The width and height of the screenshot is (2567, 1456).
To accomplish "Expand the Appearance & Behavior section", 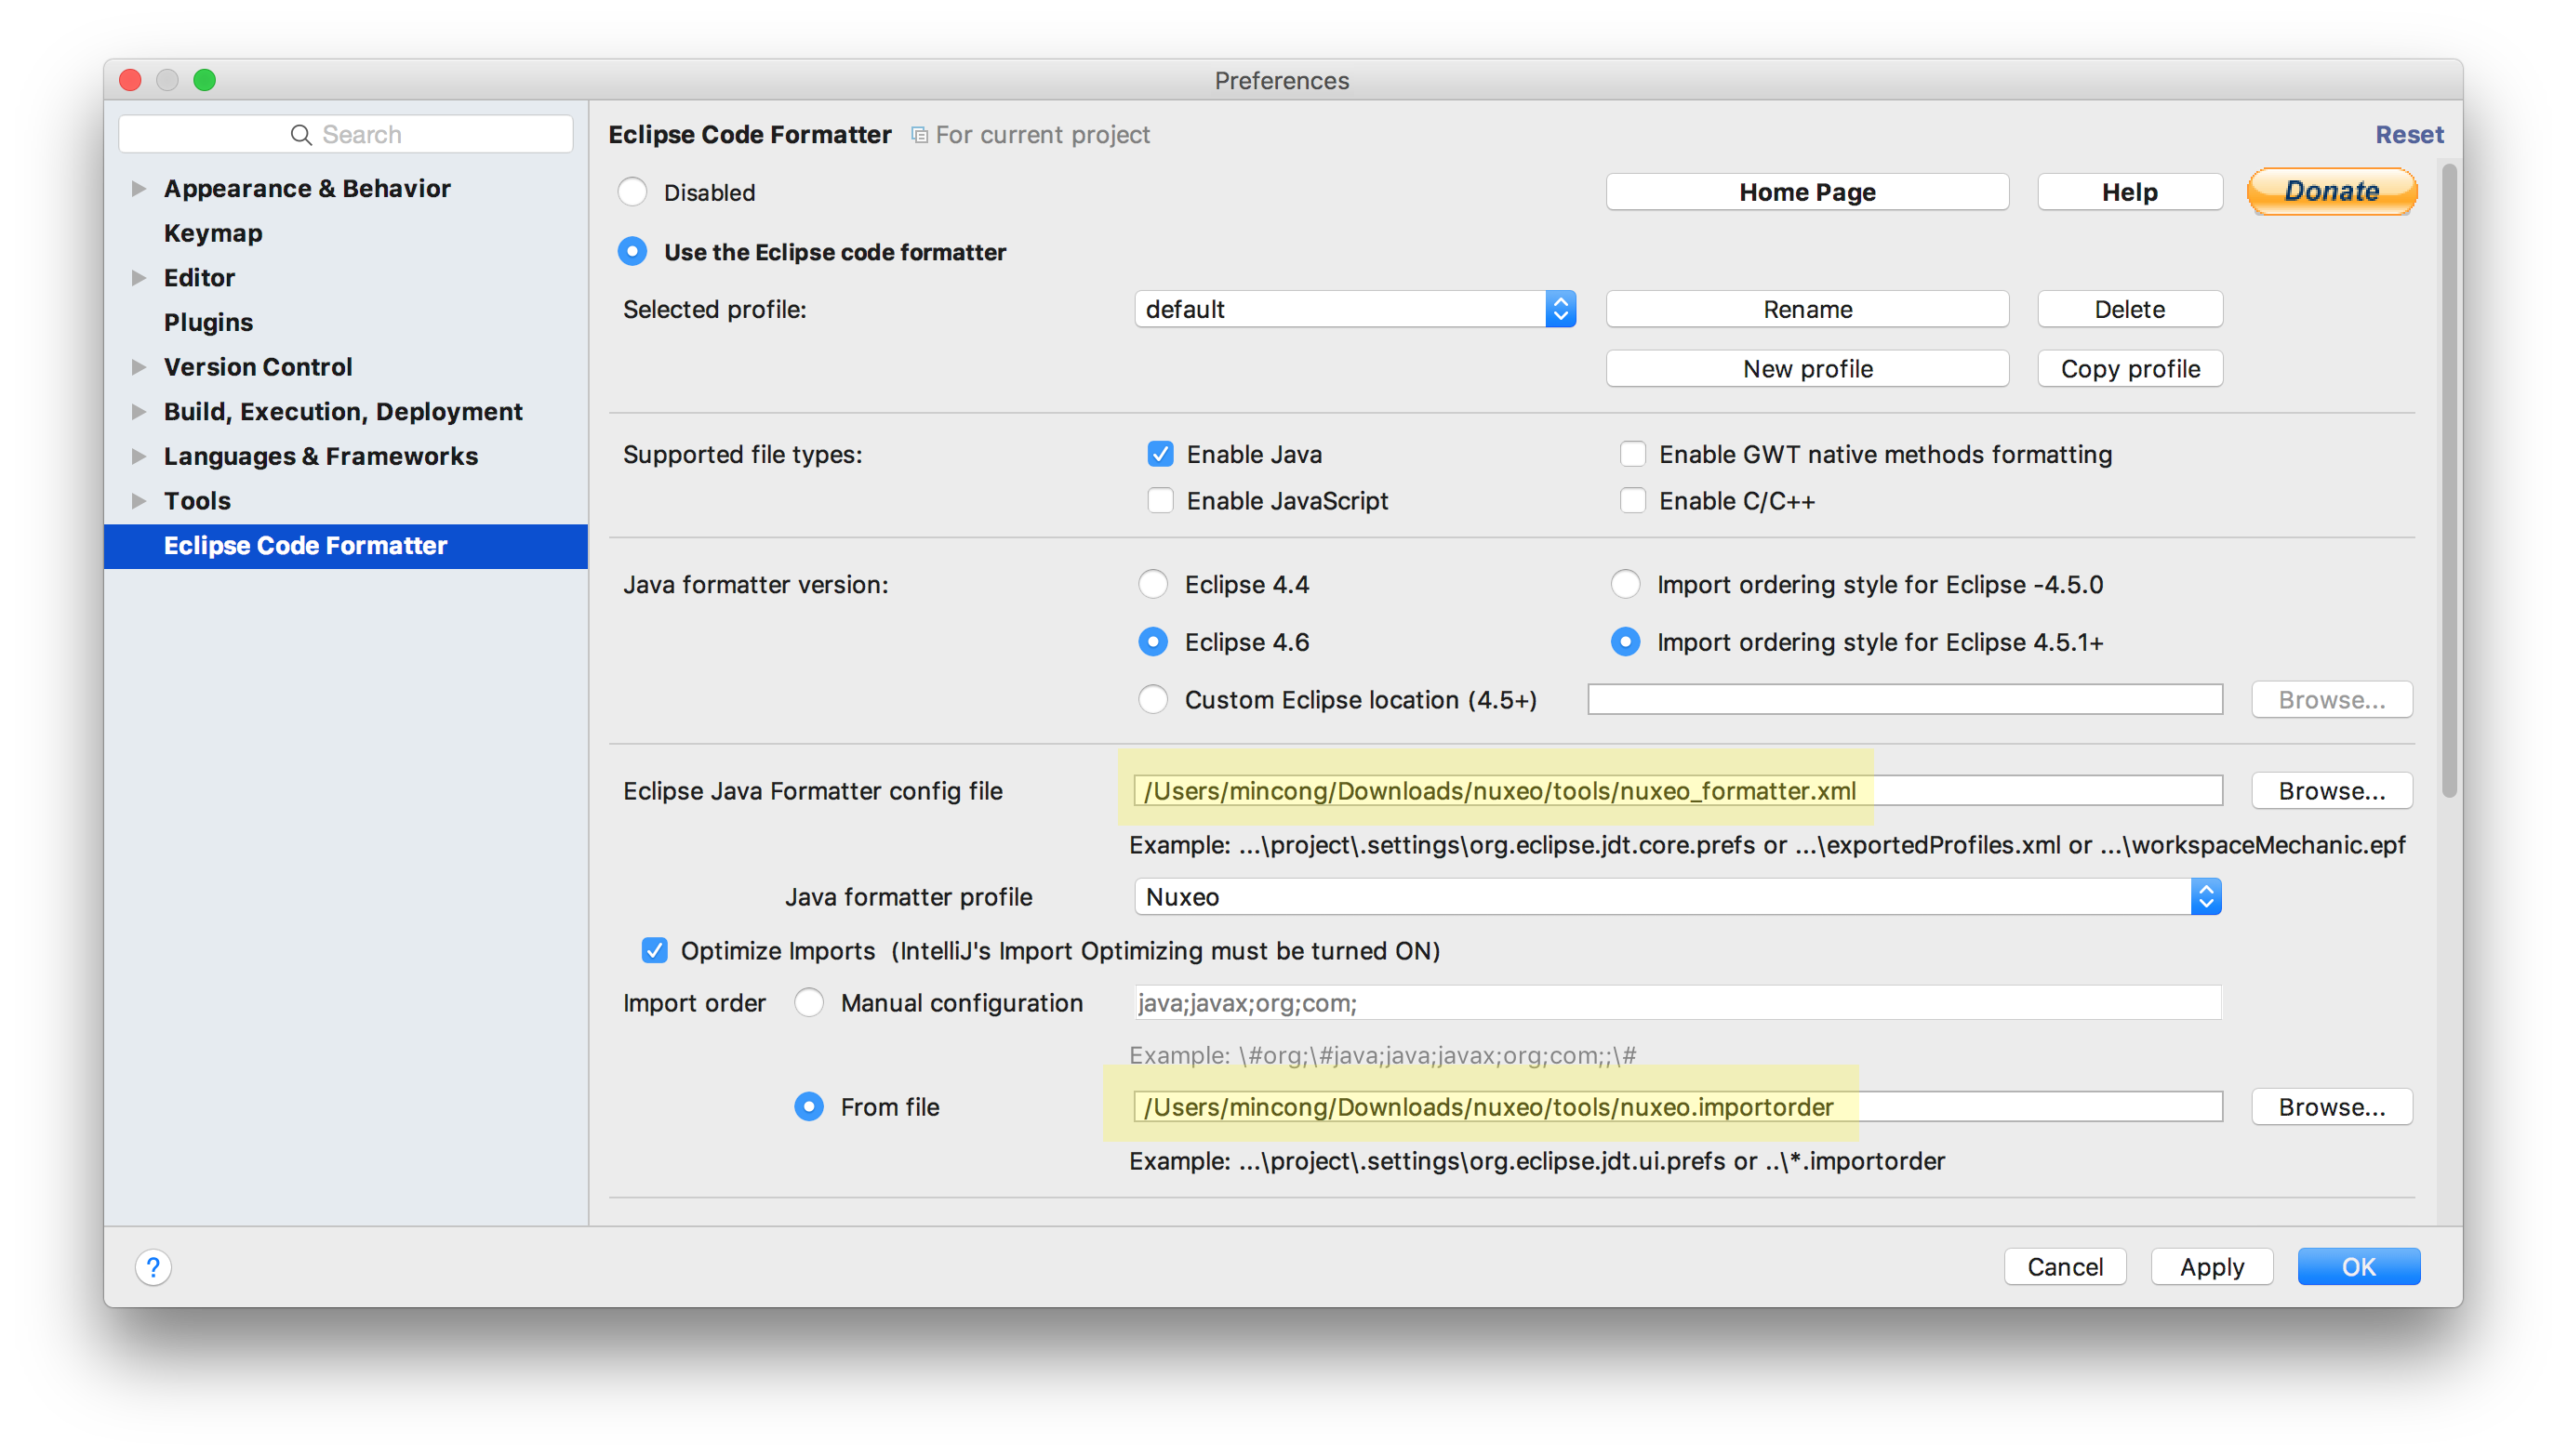I will [x=141, y=187].
